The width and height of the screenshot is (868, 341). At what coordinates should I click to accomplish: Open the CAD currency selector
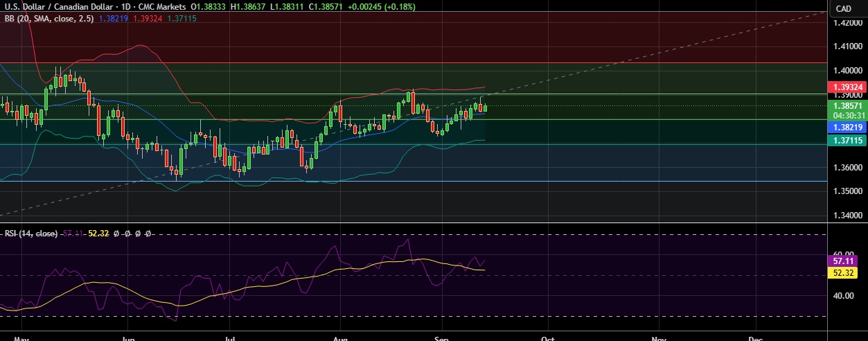pyautogui.click(x=843, y=8)
